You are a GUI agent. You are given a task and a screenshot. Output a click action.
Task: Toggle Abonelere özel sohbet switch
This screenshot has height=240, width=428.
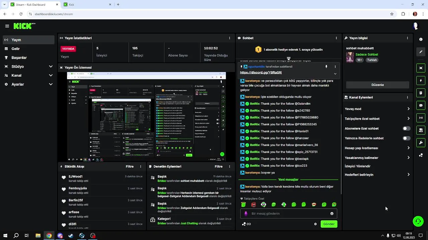click(x=406, y=128)
